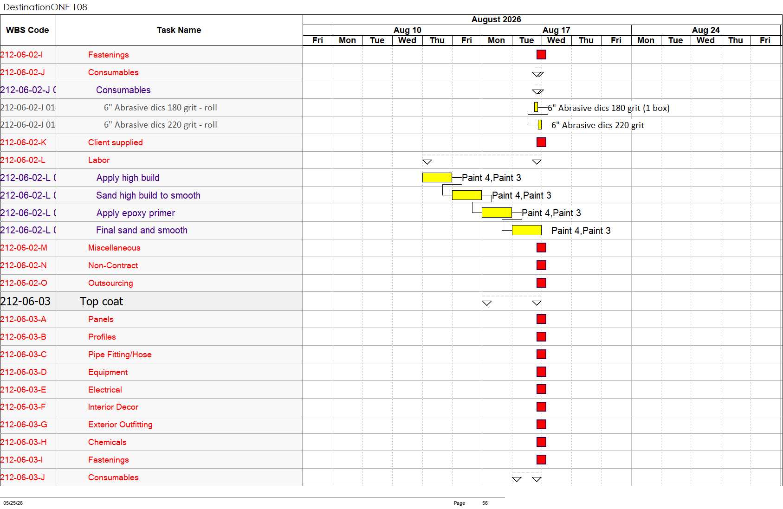The height and width of the screenshot is (509, 783).
Task: Click the Top coat summary start triangle
Action: pyautogui.click(x=486, y=303)
